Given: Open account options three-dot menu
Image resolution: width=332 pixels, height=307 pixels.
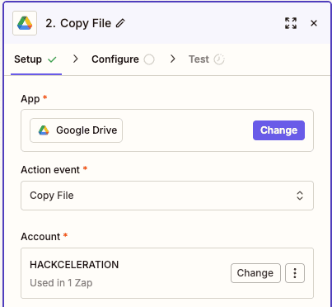Looking at the screenshot, I should click(295, 273).
